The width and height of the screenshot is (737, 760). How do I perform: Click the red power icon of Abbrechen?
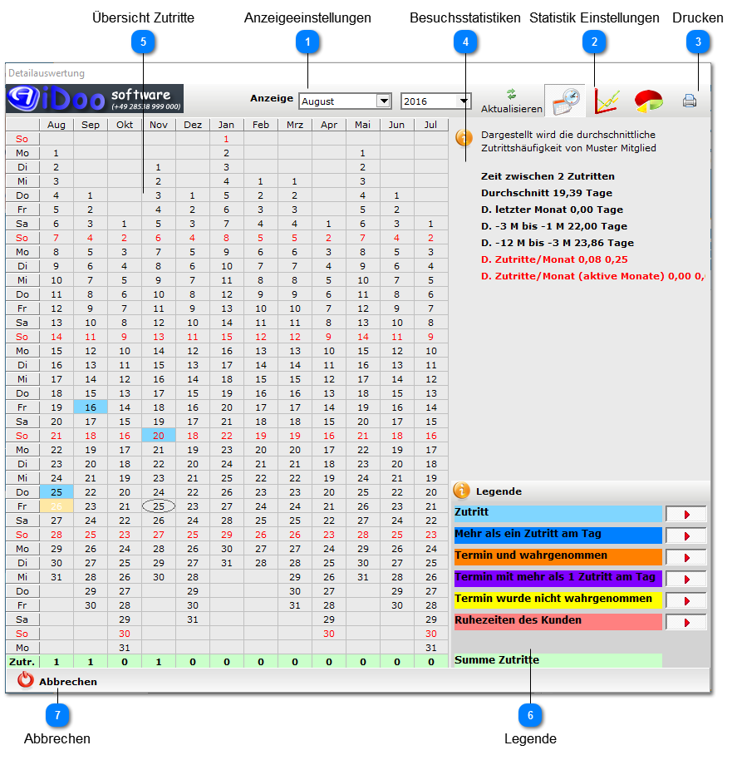click(25, 680)
